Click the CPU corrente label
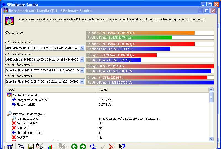This screenshot has height=149, width=221. pos(14,33)
